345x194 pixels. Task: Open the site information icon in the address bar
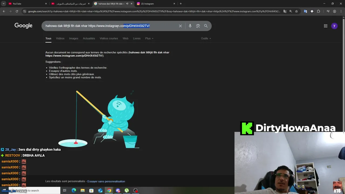pyautogui.click(x=25, y=11)
